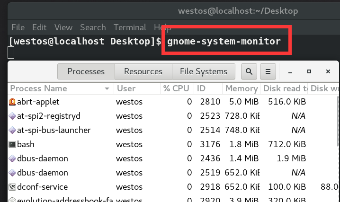Select the abrt-applet process row
This screenshot has height=202, width=340.
tap(172, 102)
